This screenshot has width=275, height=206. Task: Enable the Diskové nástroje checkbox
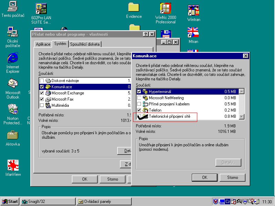pyautogui.click(x=42, y=81)
